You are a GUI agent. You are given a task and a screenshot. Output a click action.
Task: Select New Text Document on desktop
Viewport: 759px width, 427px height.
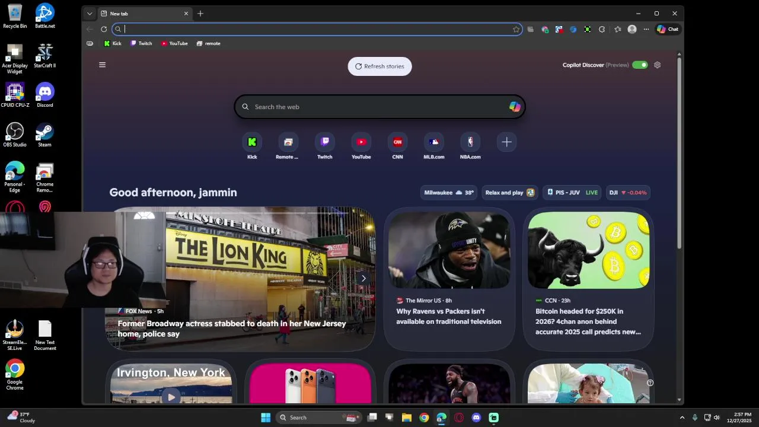pos(45,336)
